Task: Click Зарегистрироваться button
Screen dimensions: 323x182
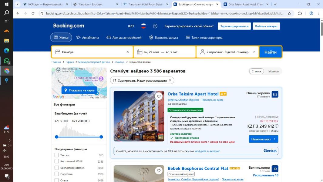Action: tap(234, 26)
